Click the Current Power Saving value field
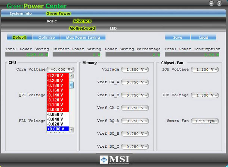This screenshot has height=167, width=228. pos(77,55)
